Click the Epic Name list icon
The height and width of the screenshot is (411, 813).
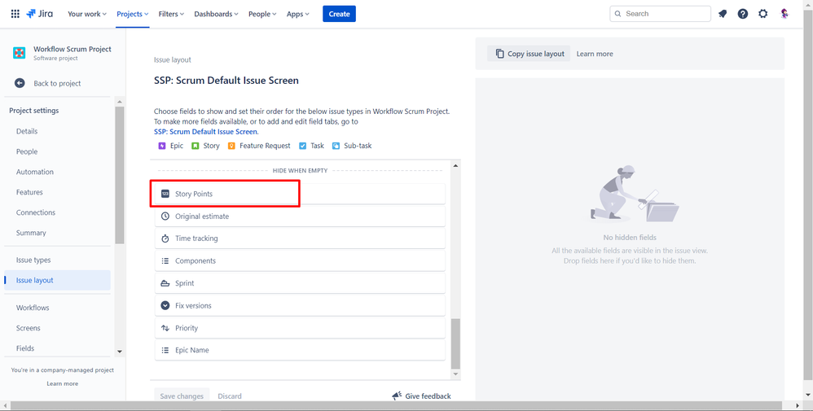165,350
